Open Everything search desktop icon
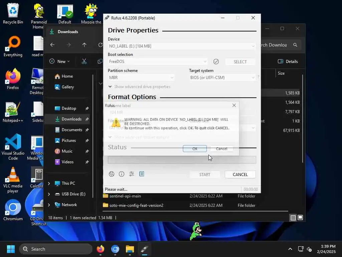Viewport: 342px width, 257px height. (x=13, y=46)
